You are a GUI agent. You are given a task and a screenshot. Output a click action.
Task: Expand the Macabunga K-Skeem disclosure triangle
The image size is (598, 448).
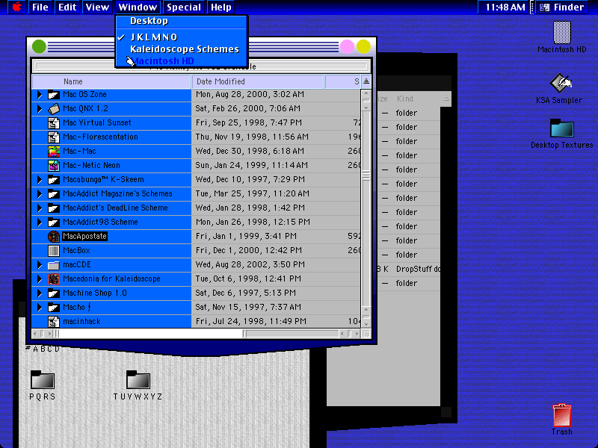(x=40, y=179)
